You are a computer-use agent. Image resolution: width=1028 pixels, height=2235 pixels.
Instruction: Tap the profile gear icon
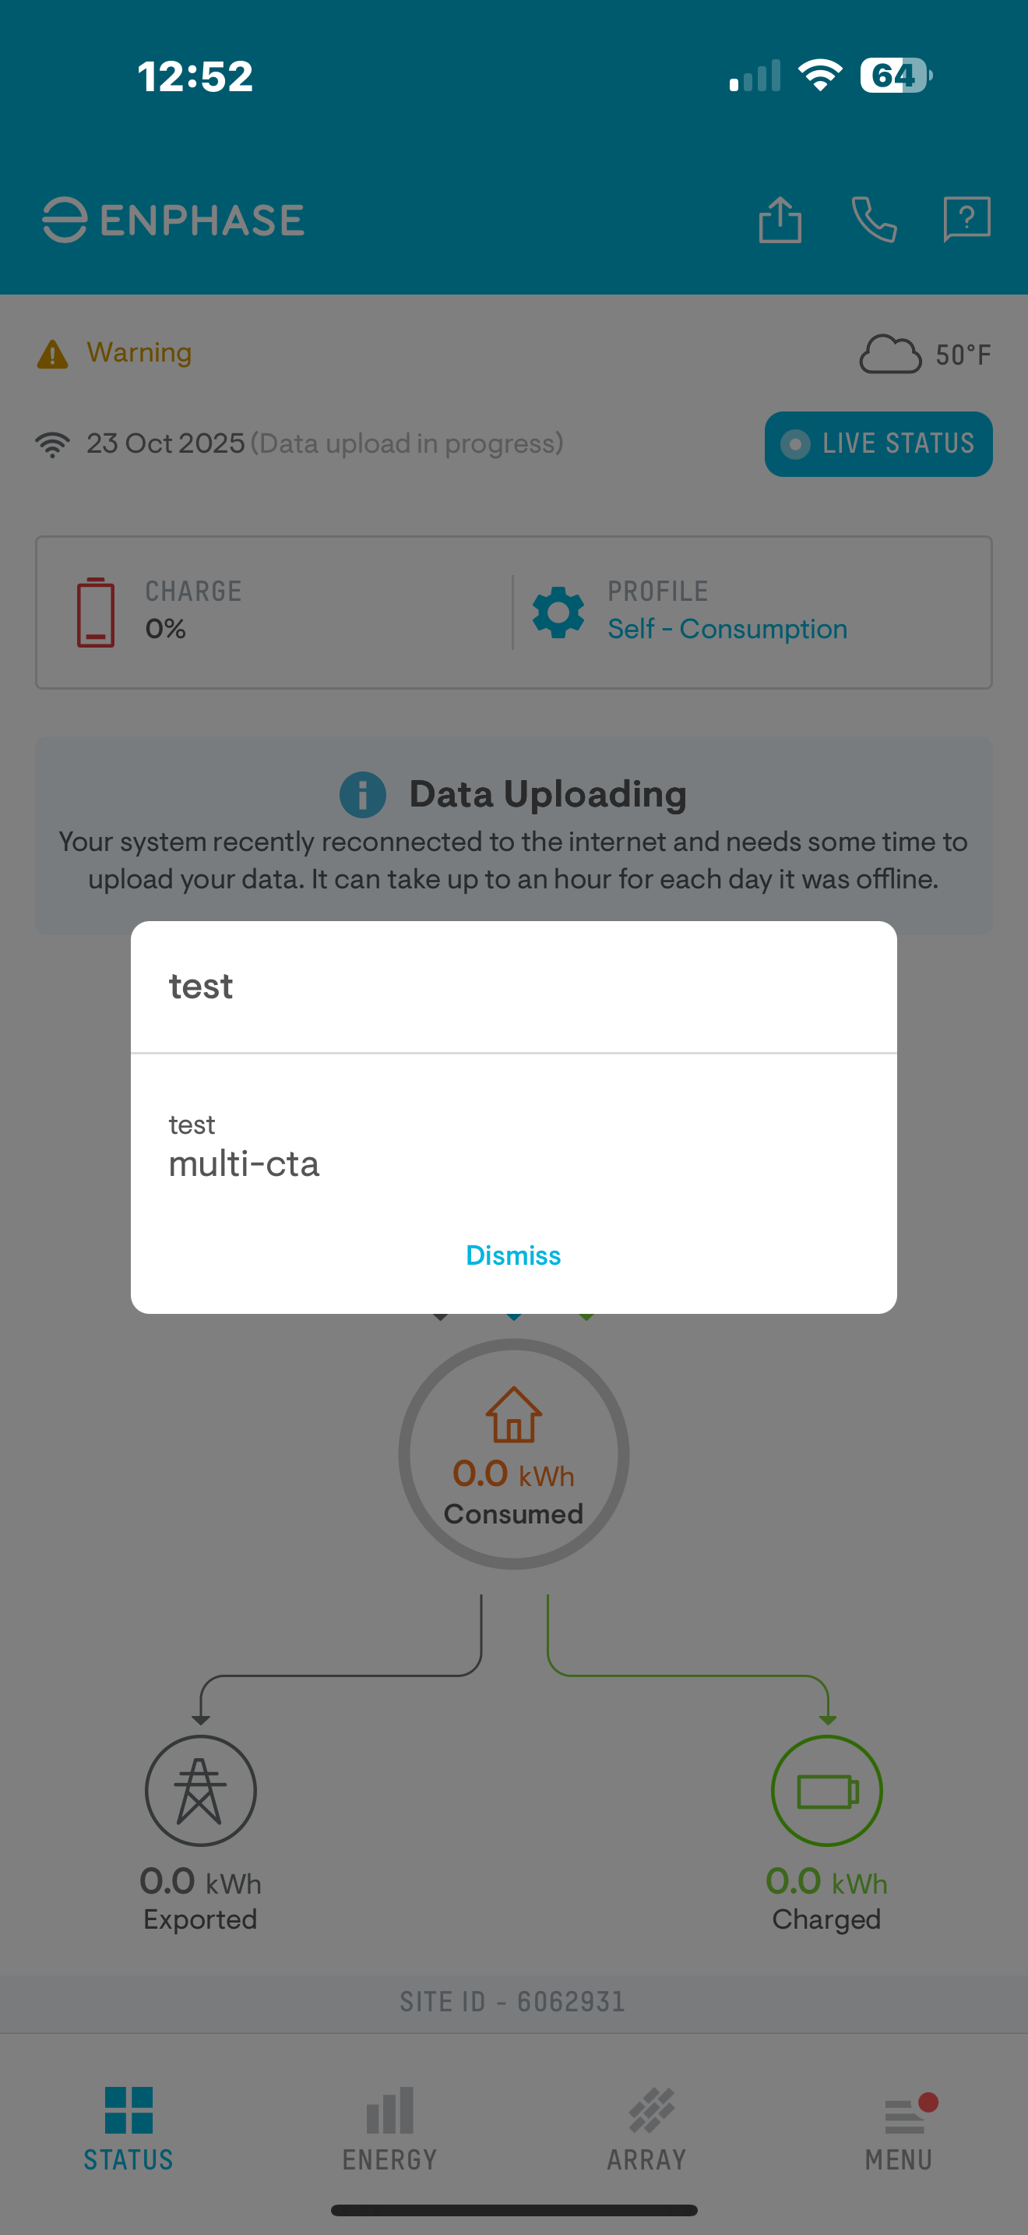coord(558,613)
